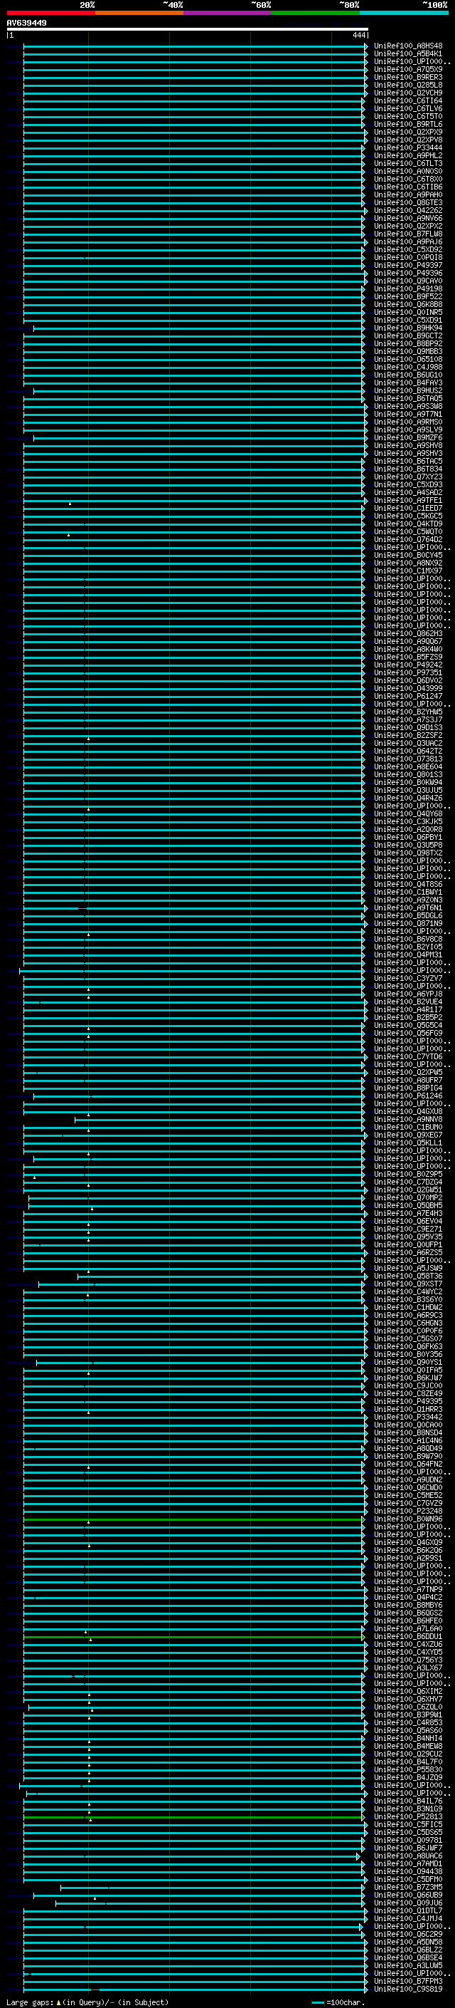Viewport: 455px width, 2008px height.
Task: Select the UniRef100_C7YTD6 label
Action: coord(407,1057)
